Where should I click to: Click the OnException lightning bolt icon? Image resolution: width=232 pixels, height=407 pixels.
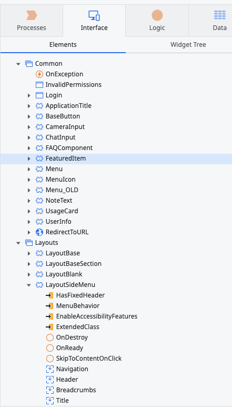(x=39, y=74)
